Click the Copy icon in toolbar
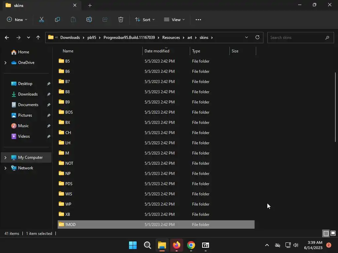This screenshot has height=253, width=338. [57, 19]
